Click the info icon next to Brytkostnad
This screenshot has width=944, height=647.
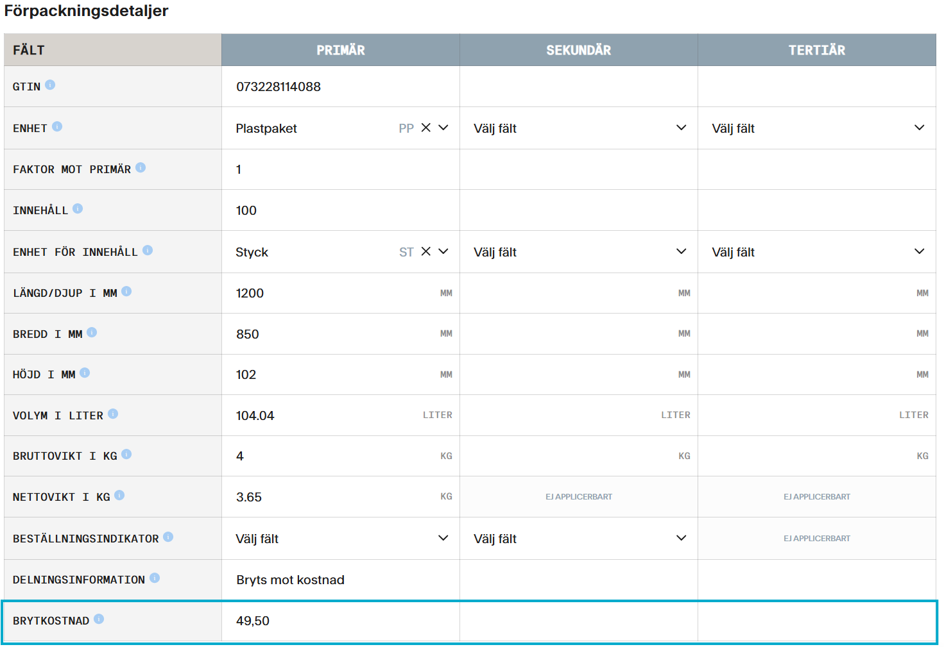click(99, 619)
